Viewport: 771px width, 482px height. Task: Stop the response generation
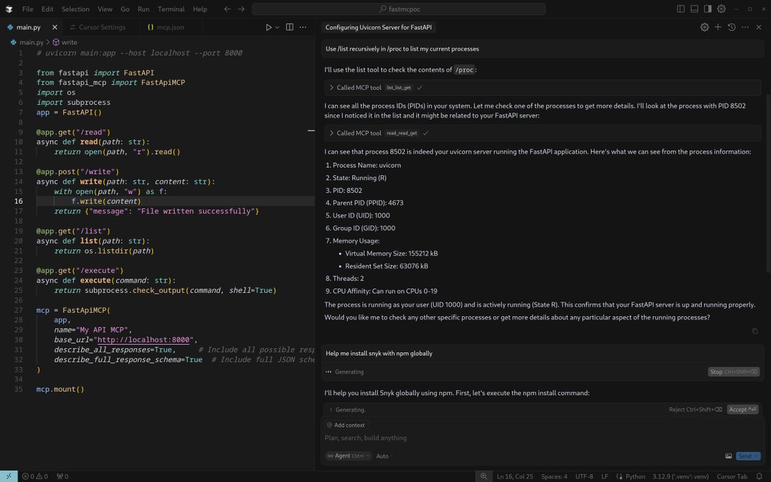pyautogui.click(x=734, y=371)
